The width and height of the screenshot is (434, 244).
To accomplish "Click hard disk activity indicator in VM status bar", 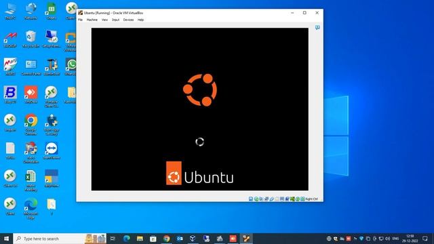I will 251,199.
